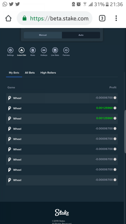Toggle the Instant Bet flame icon

[22, 50]
